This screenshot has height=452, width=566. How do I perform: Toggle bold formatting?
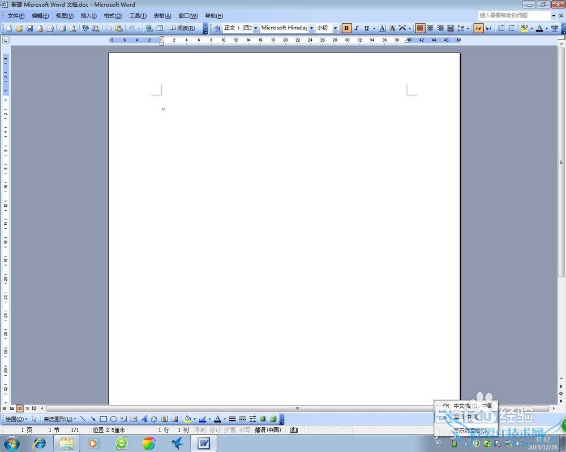coord(346,28)
